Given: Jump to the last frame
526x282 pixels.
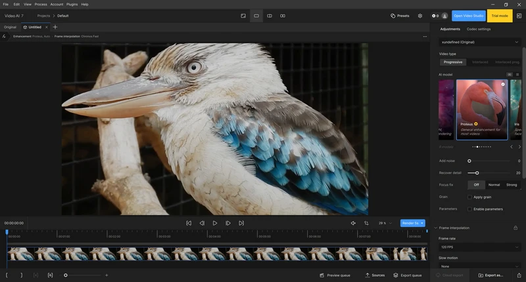Looking at the screenshot, I should coord(241,223).
